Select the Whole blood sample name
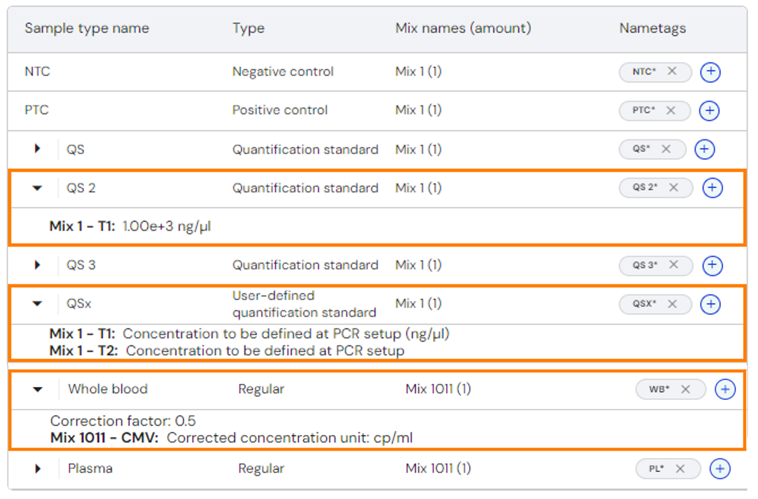The image size is (758, 499). 108,389
